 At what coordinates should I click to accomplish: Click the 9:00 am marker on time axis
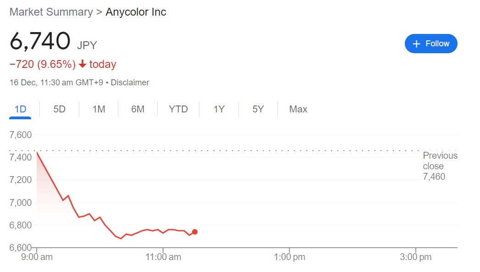(37, 257)
